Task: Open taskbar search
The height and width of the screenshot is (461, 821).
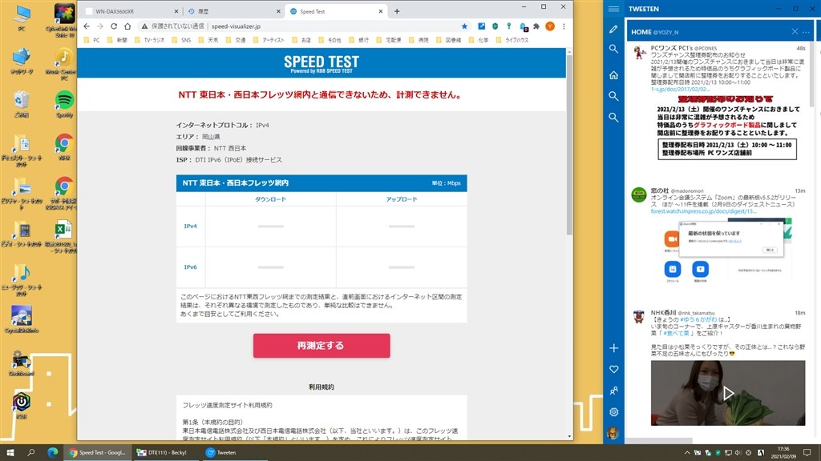Action: (x=31, y=453)
